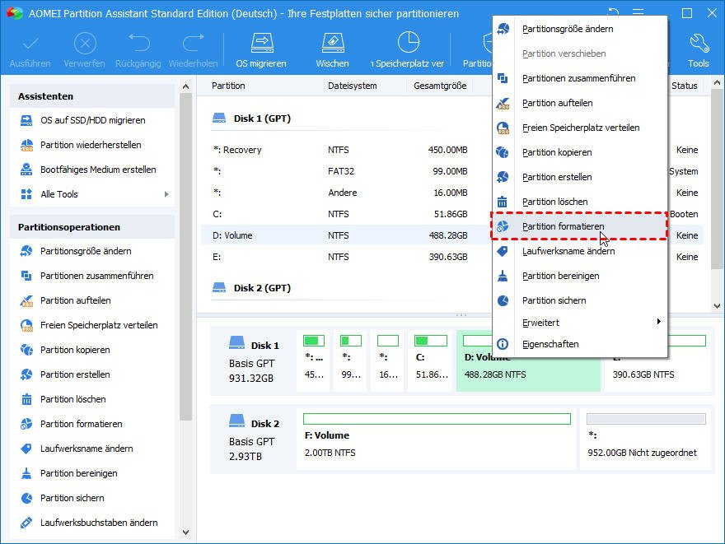
Task: Click Partition aufteilen icon in sidebar
Action: [x=27, y=300]
